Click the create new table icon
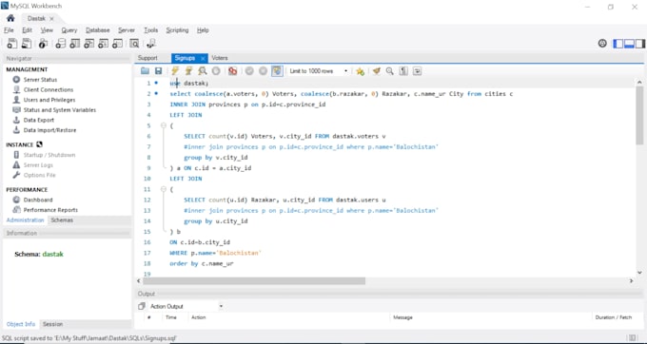647x344 pixels. pos(74,44)
